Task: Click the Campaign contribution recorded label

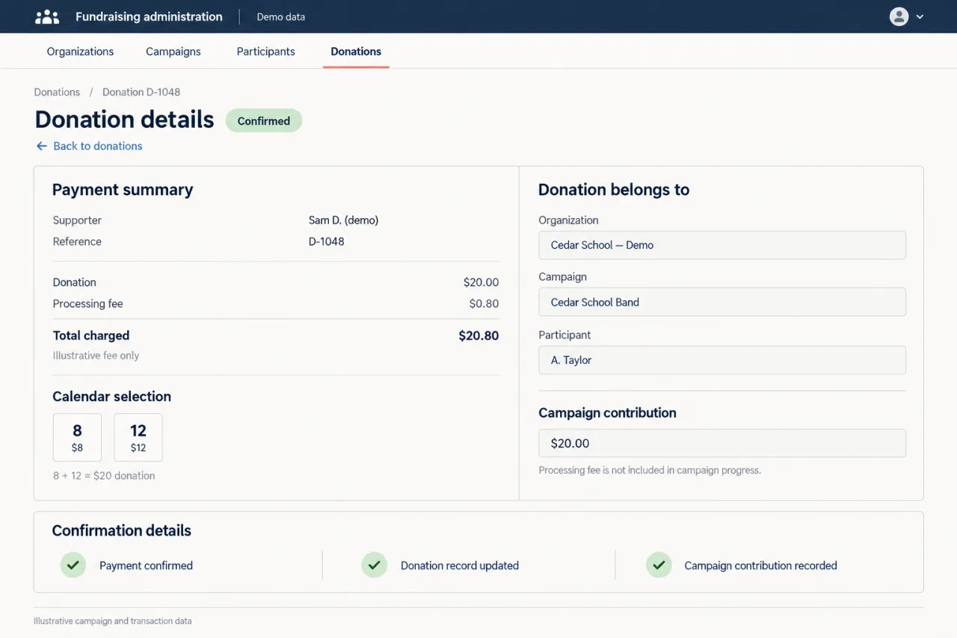Action: pos(760,566)
